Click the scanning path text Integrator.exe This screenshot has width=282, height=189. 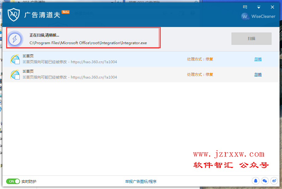click(x=88, y=43)
